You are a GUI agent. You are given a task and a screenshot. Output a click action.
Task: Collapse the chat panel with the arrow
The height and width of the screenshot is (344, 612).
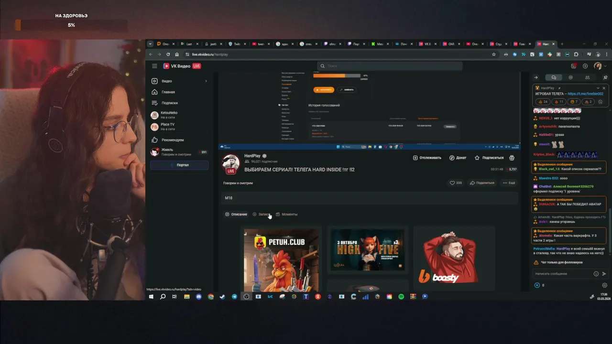click(x=536, y=77)
